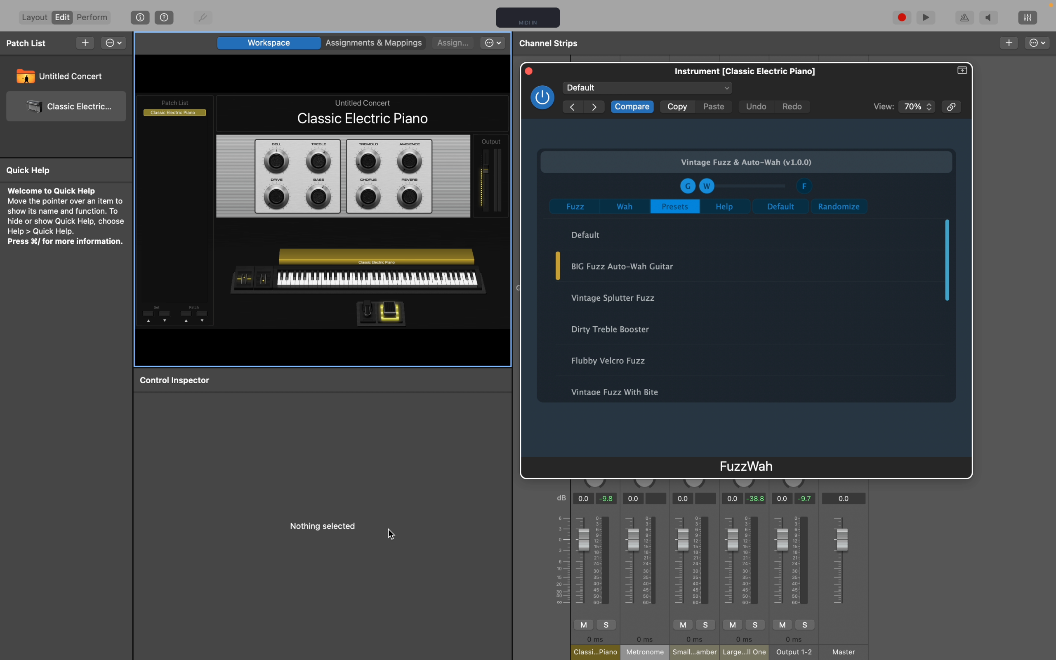Mute the Classi...Piano channel strip
1056x660 pixels.
tap(584, 625)
